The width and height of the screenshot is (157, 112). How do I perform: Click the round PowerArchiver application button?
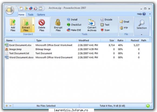click(9, 10)
